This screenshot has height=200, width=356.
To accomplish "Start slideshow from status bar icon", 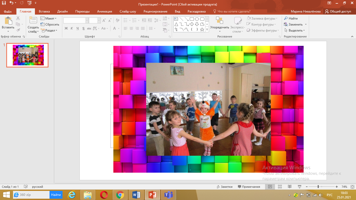I will click(299, 187).
